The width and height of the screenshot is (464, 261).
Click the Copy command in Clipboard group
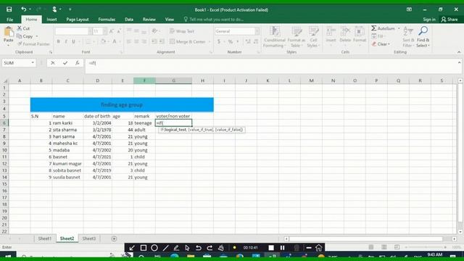click(x=25, y=36)
